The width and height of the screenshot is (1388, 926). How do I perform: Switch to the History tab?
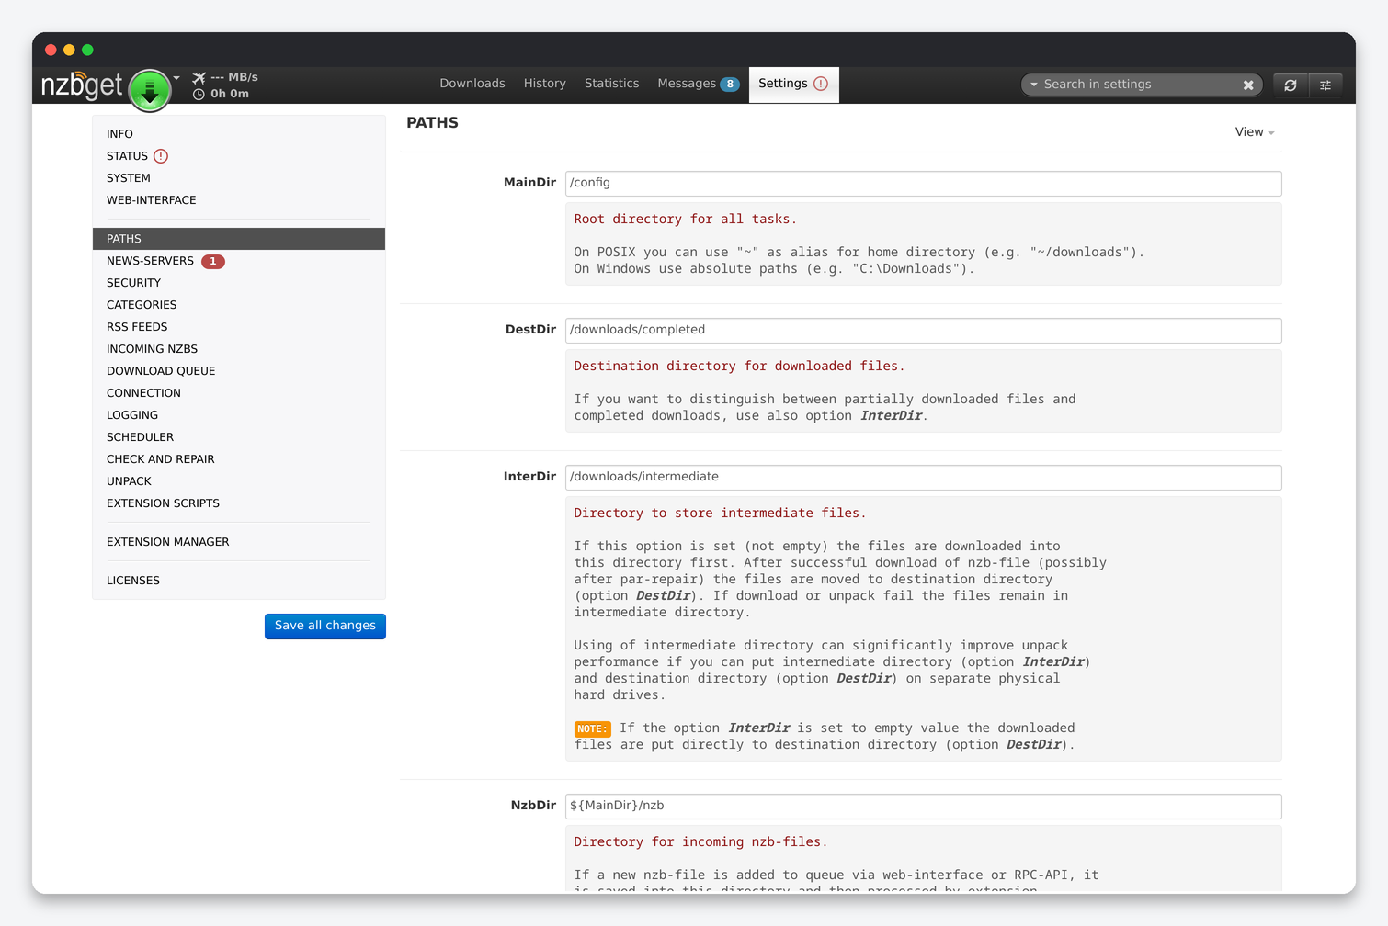545,84
